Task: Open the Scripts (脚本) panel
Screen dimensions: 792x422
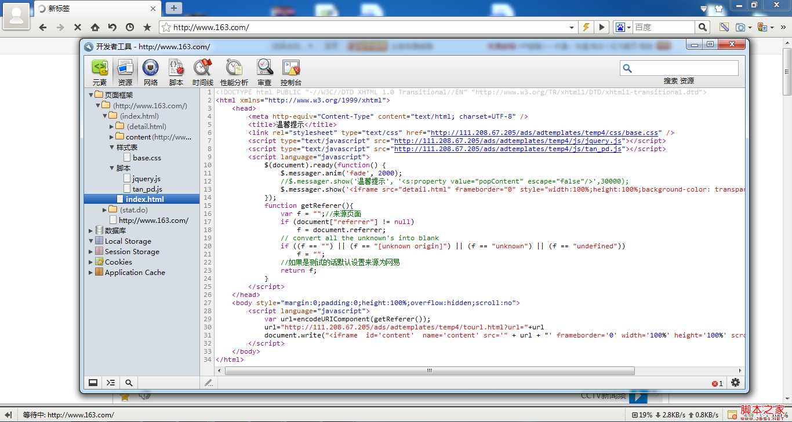Action: pyautogui.click(x=176, y=73)
